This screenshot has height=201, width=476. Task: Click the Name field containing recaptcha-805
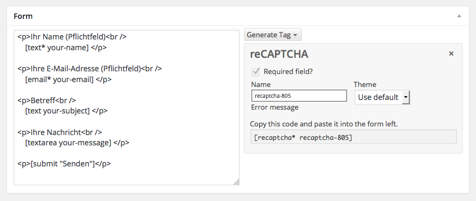[x=299, y=96]
